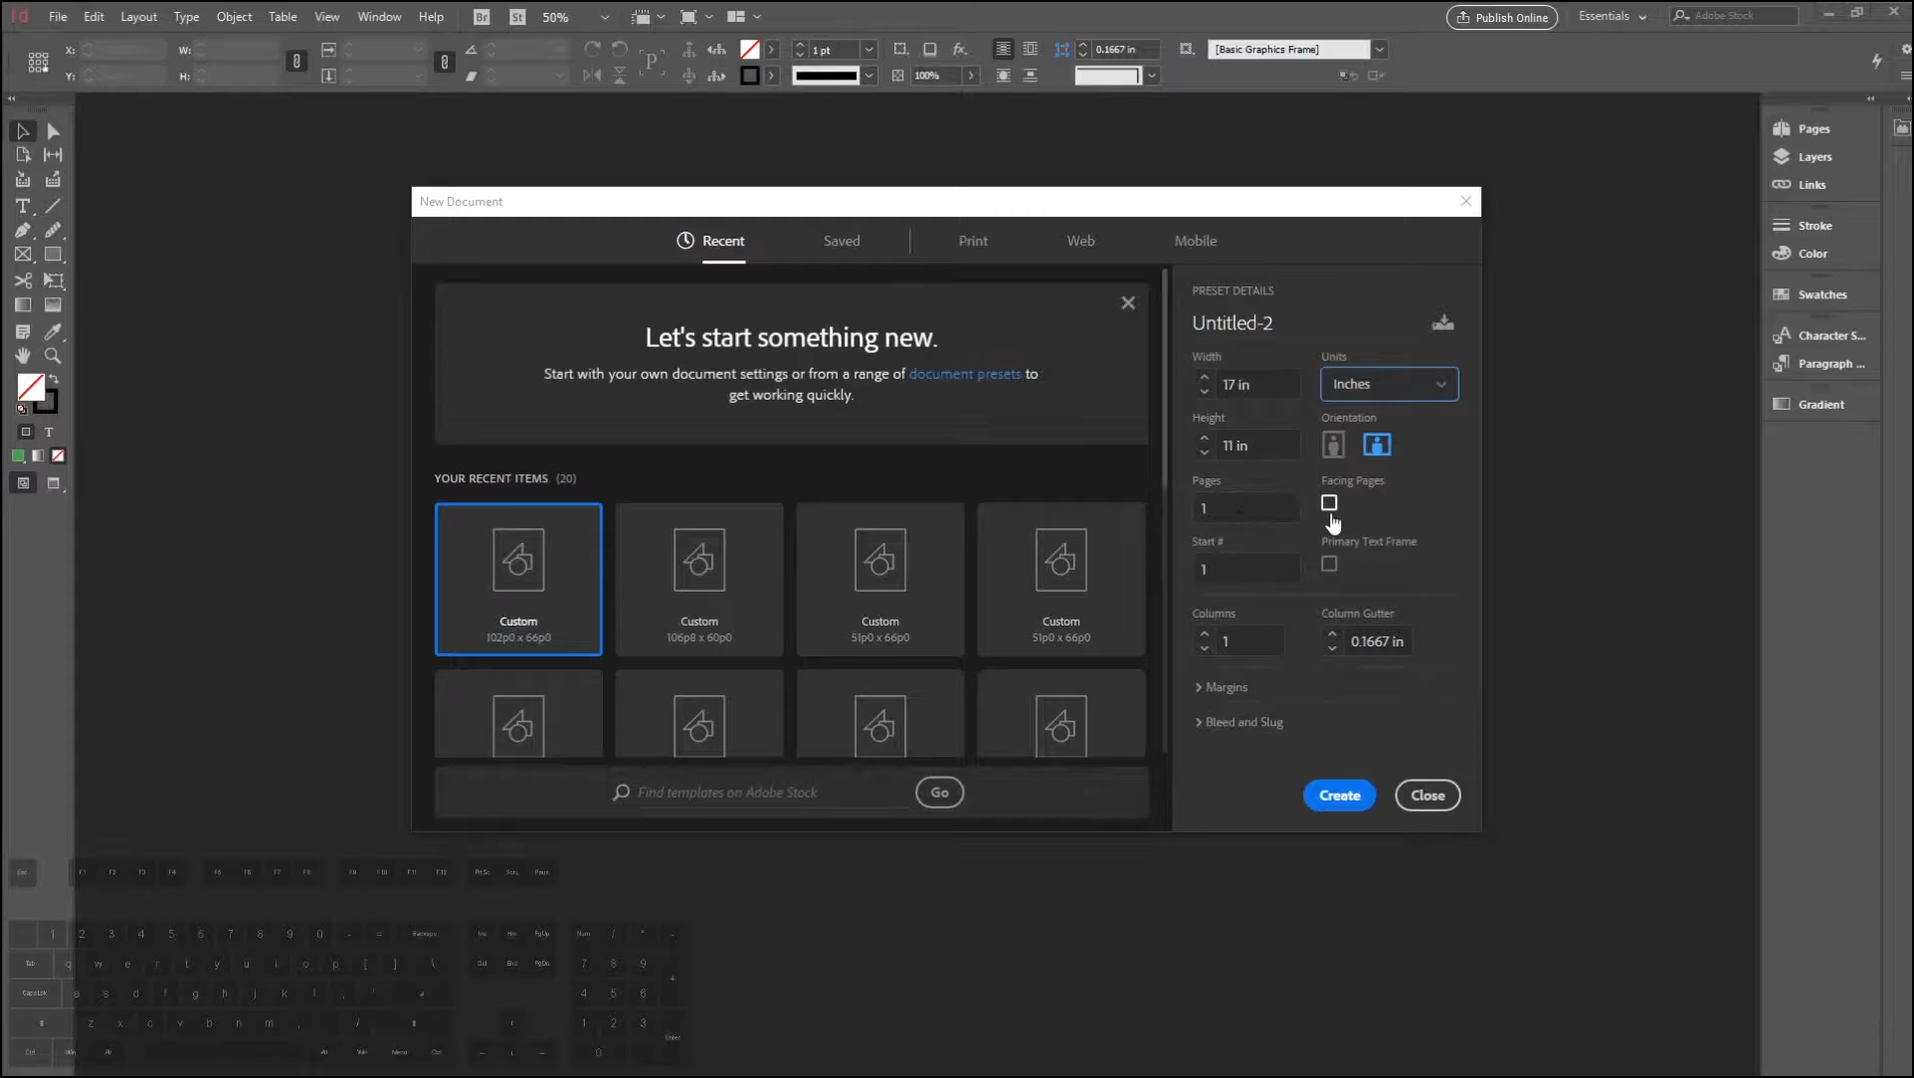Click the blue Create button

coord(1339,796)
